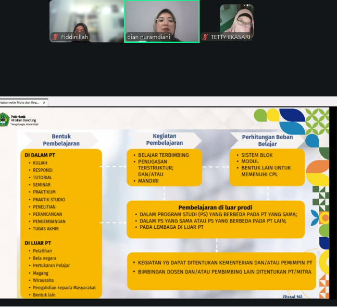Click the 'Kegiatan Pembelajaran' heading

(x=164, y=139)
